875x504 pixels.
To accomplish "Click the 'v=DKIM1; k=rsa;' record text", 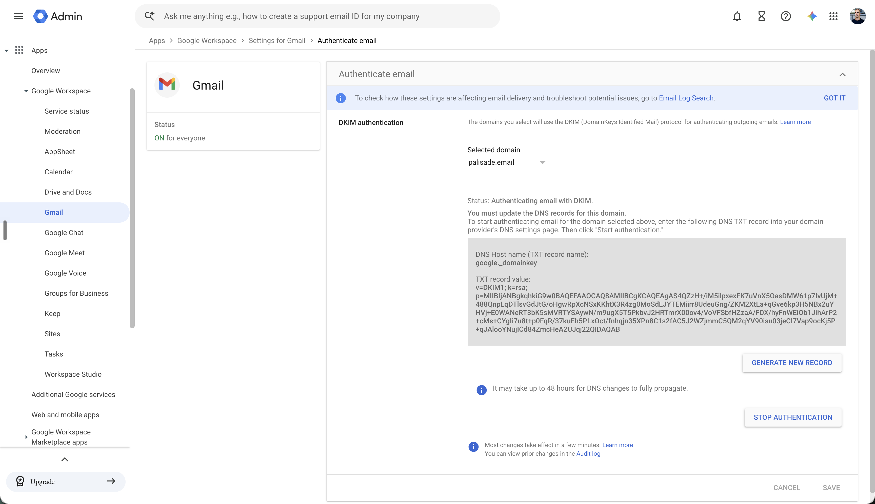I will point(501,288).
